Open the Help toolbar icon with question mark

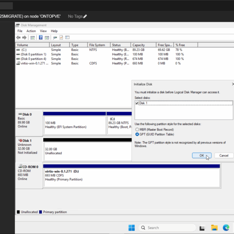40,37
